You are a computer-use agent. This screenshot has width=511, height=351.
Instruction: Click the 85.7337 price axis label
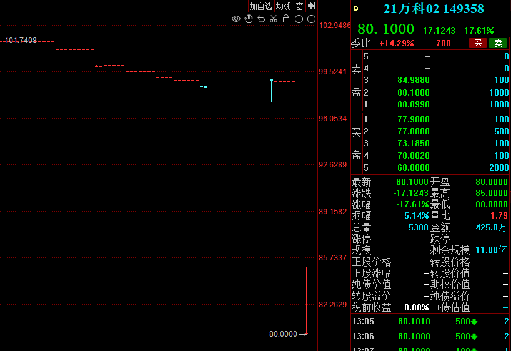[333, 258]
